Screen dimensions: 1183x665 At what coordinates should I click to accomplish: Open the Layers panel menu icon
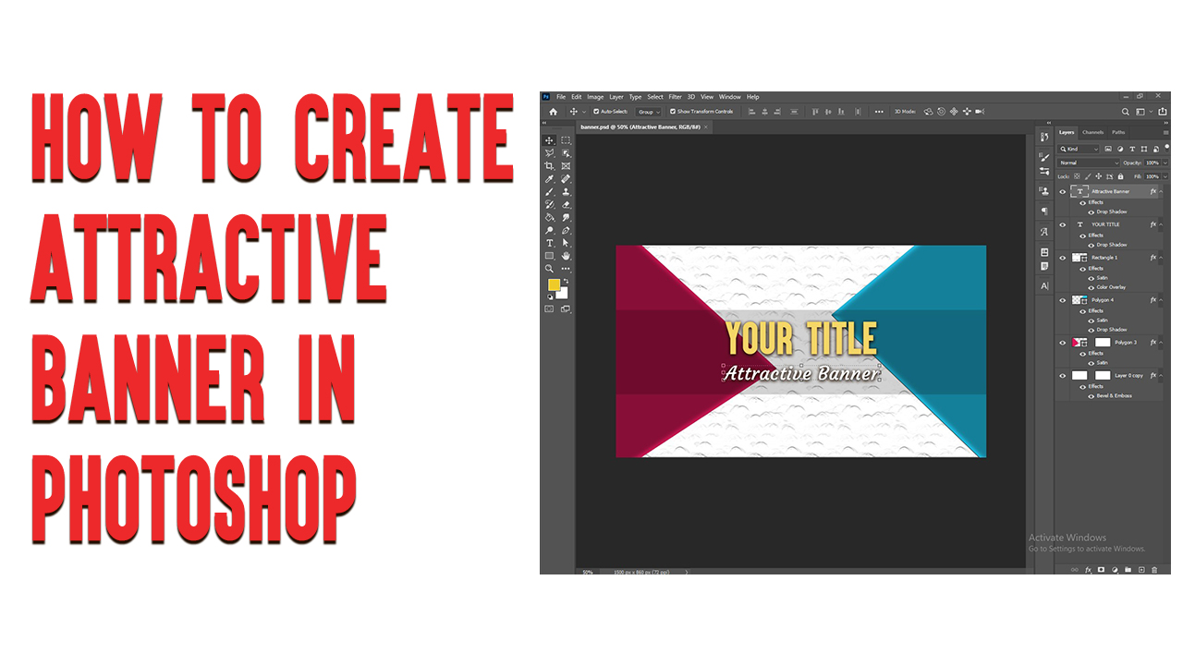click(x=1165, y=132)
